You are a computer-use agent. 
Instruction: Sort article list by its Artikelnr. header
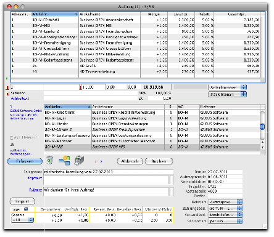tap(67, 106)
